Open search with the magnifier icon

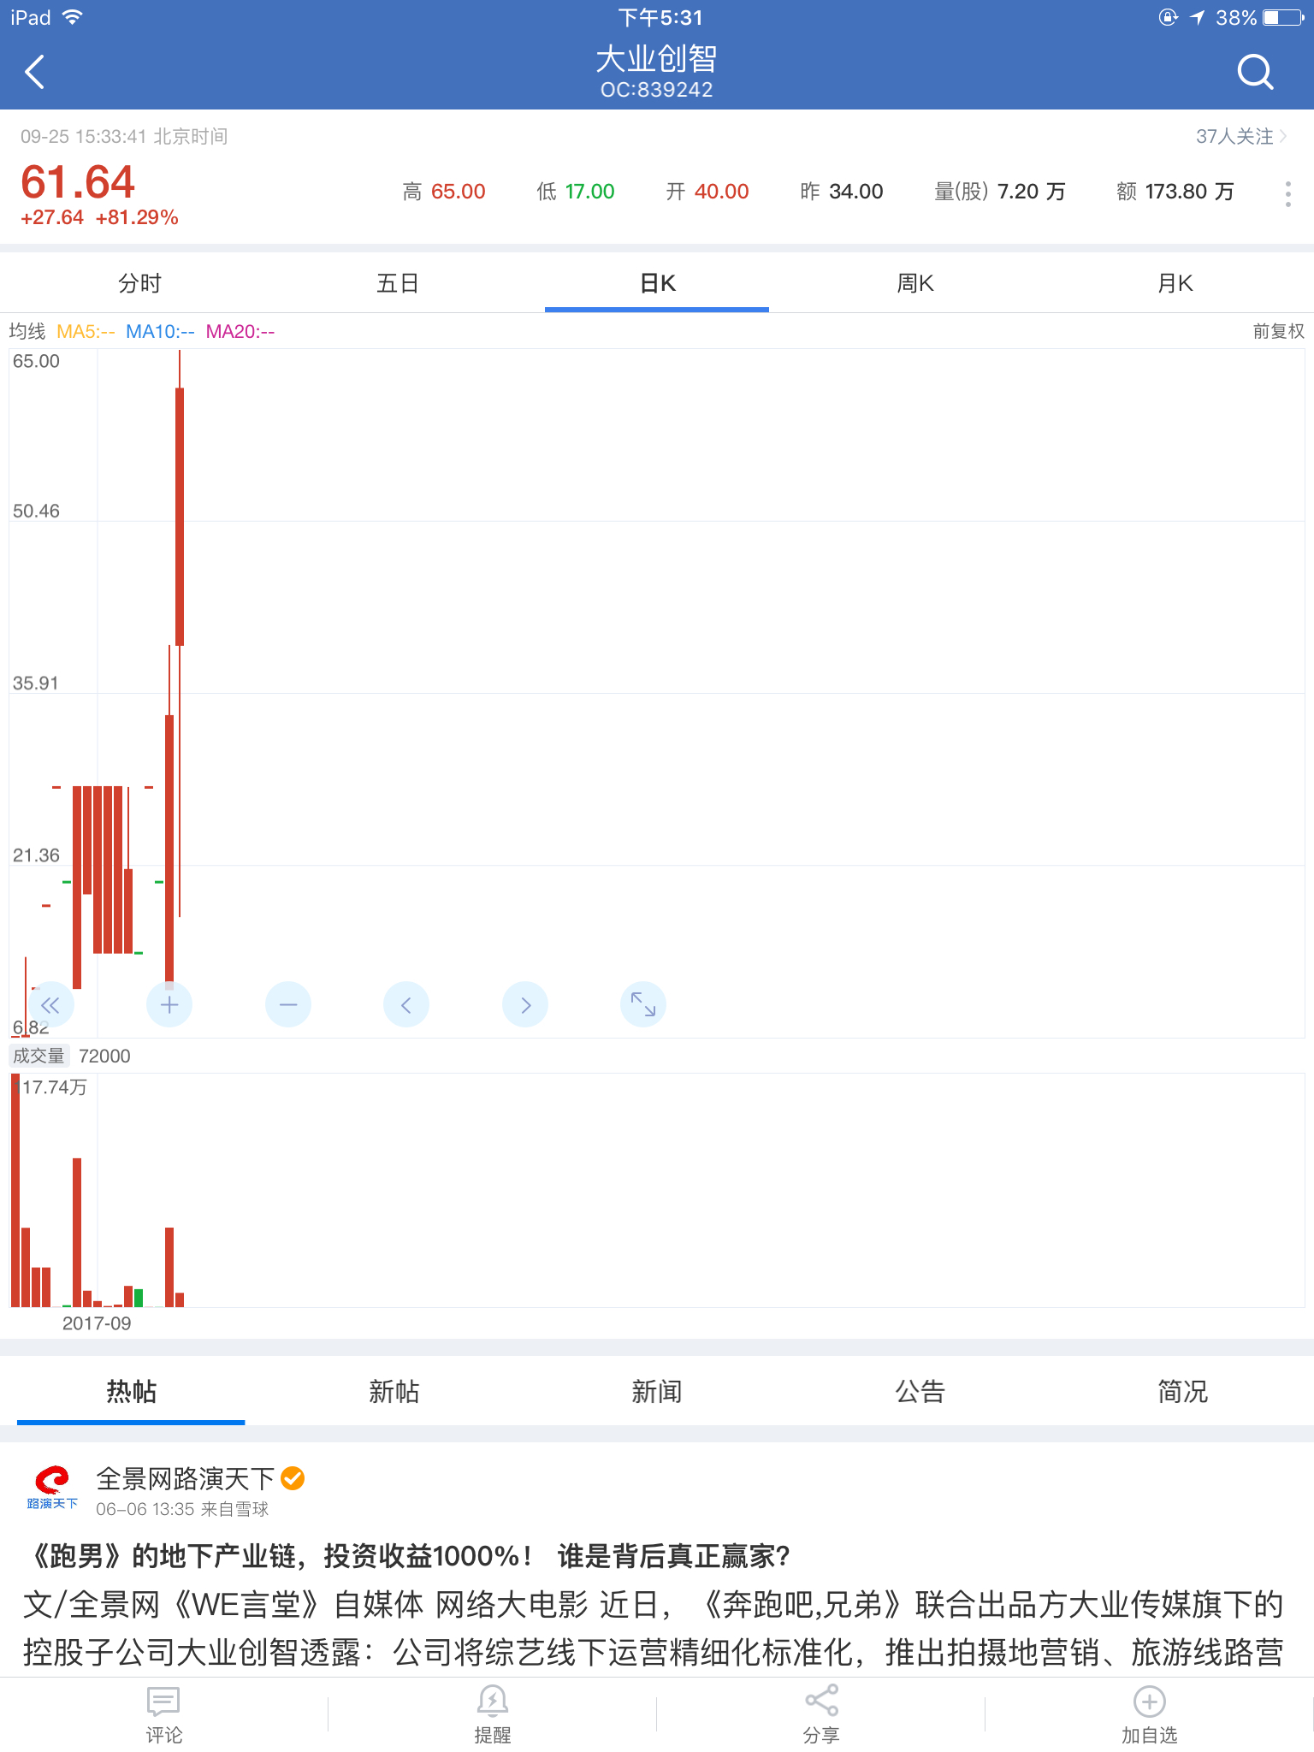tap(1255, 72)
